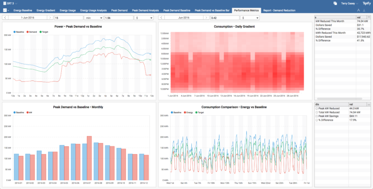Switch to the Energy Gradient tab
The image size is (373, 189).
[46, 11]
